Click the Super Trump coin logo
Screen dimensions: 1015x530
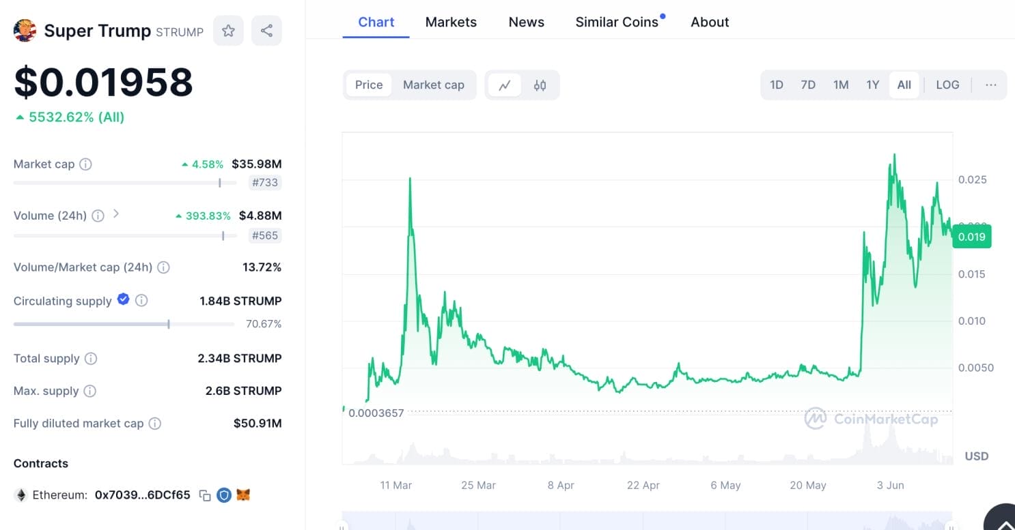pyautogui.click(x=25, y=31)
